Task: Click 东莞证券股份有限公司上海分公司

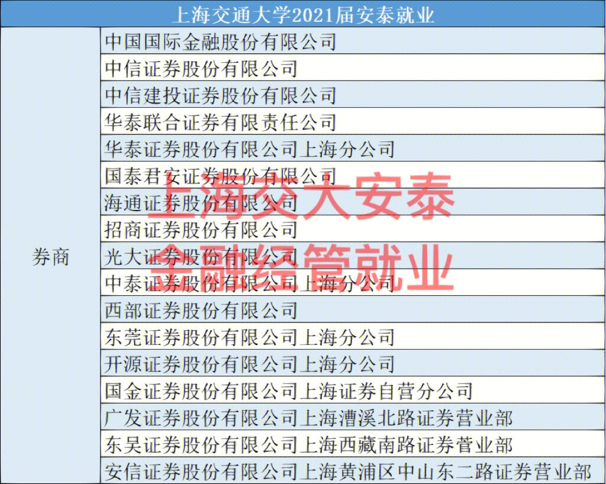Action: 353,337
